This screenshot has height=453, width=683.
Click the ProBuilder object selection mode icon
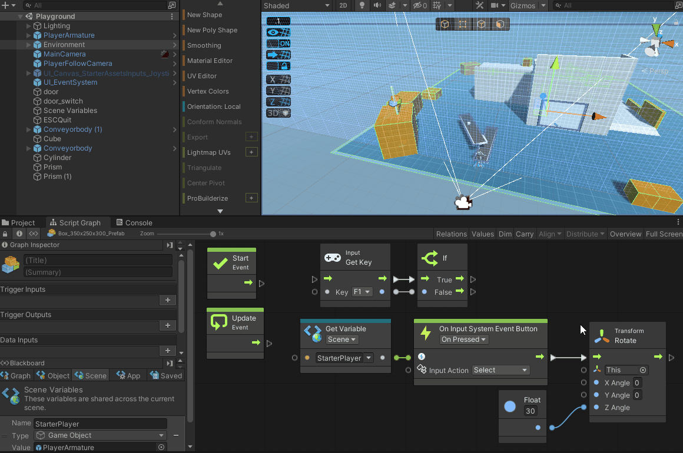point(445,24)
